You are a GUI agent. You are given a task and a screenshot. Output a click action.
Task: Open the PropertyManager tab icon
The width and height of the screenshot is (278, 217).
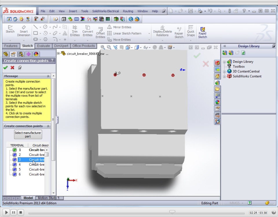13,54
